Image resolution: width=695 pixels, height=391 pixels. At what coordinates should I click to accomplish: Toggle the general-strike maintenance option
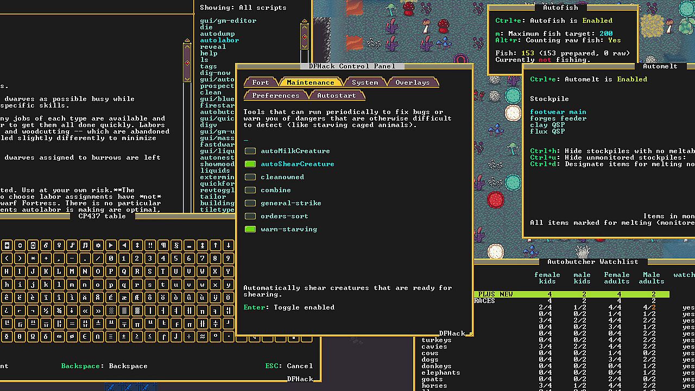250,203
